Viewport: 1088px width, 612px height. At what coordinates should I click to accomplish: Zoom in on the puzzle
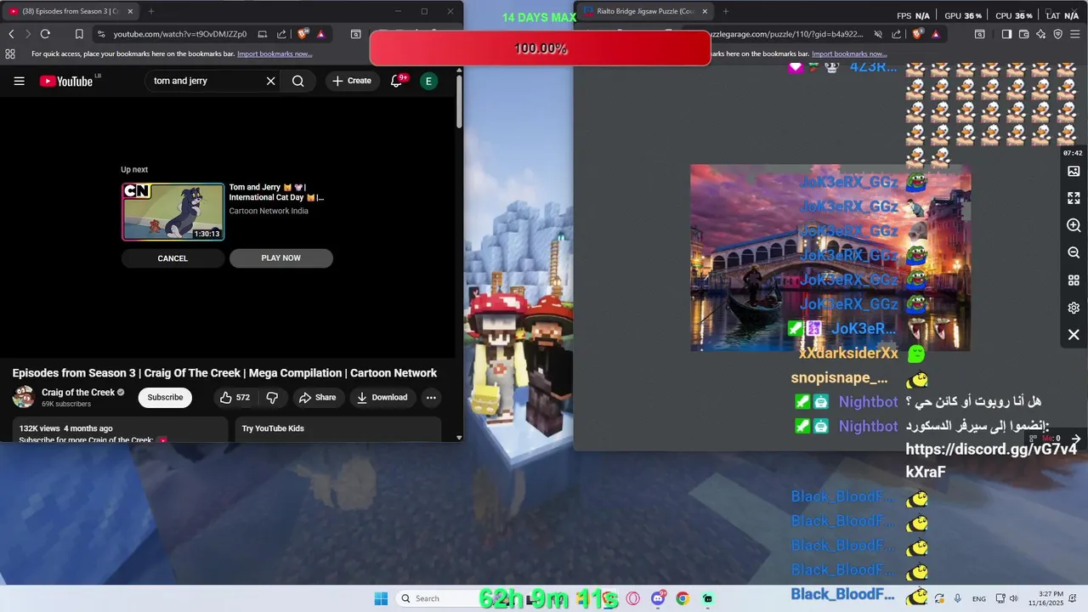[1074, 225]
